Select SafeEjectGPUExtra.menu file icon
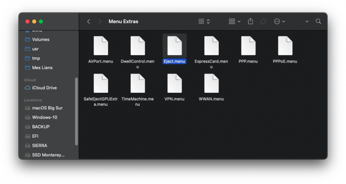The width and height of the screenshot is (346, 184). (x=101, y=83)
